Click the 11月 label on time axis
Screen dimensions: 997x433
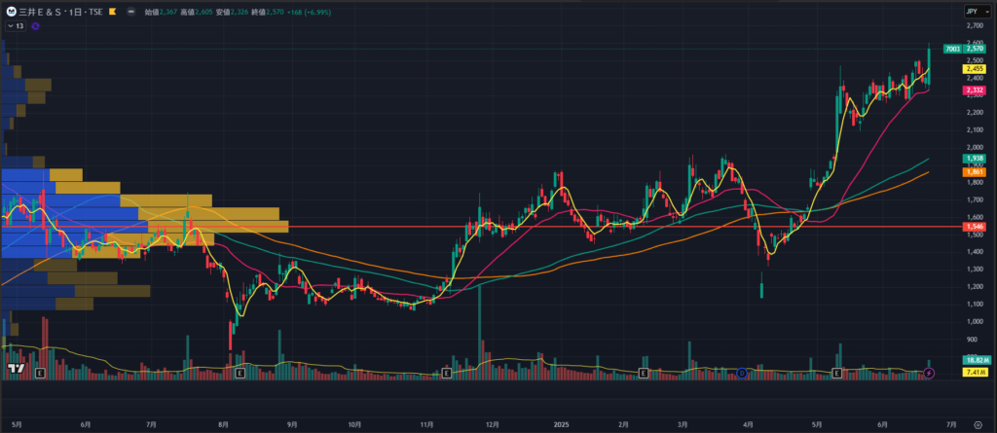click(427, 424)
